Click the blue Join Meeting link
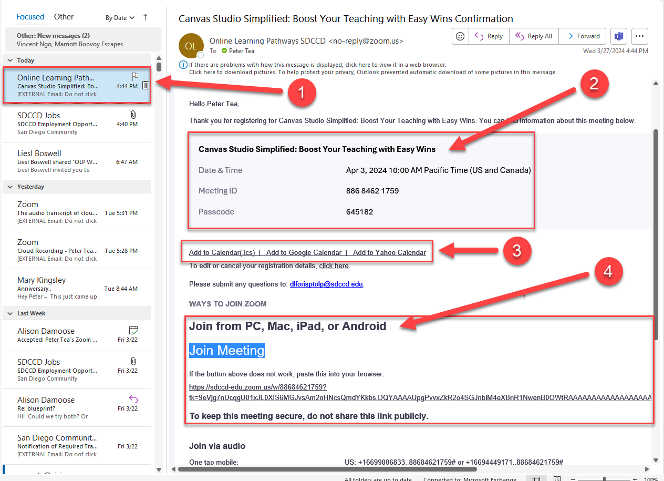The image size is (664, 481). (226, 351)
